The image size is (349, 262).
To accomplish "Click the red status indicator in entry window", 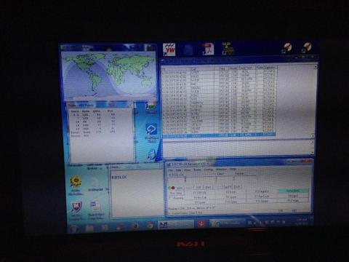I will [x=173, y=188].
